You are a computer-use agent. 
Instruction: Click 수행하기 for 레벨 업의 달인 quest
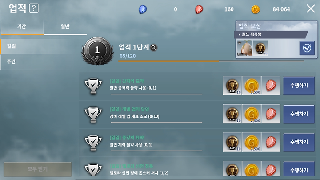[x=299, y=114]
